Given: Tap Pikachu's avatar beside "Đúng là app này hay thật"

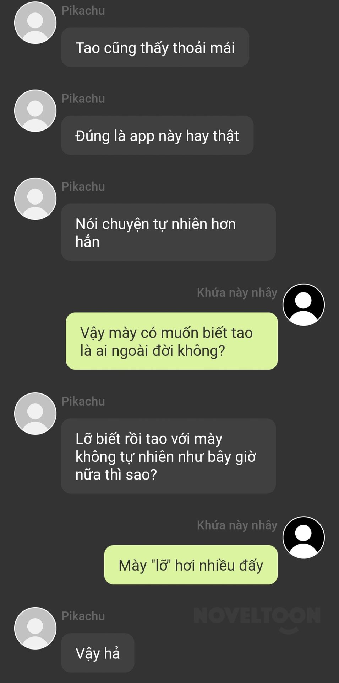Looking at the screenshot, I should pyautogui.click(x=35, y=111).
